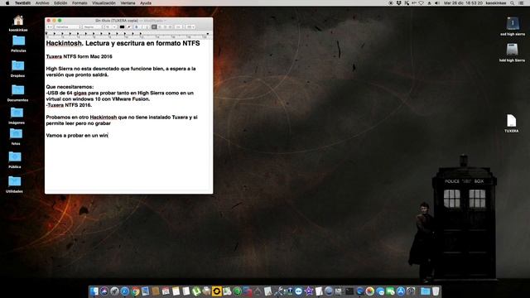Select center alignment button
The width and height of the screenshot is (530, 298).
click(160, 27)
